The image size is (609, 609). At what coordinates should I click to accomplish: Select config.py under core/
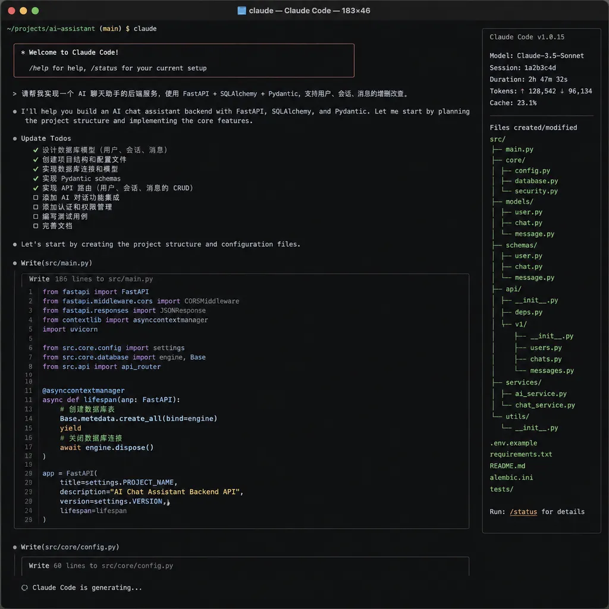click(x=532, y=171)
